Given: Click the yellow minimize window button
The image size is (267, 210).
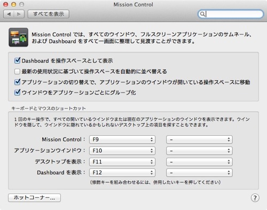Looking at the screenshot, I should pos(14,4).
